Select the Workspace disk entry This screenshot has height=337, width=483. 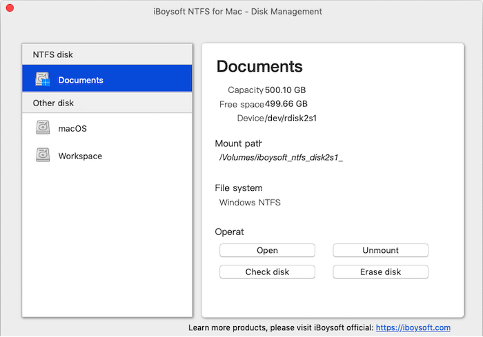pos(107,156)
